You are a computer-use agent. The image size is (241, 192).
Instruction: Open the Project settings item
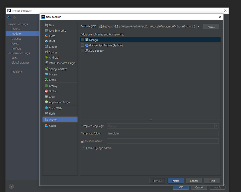[15, 29]
